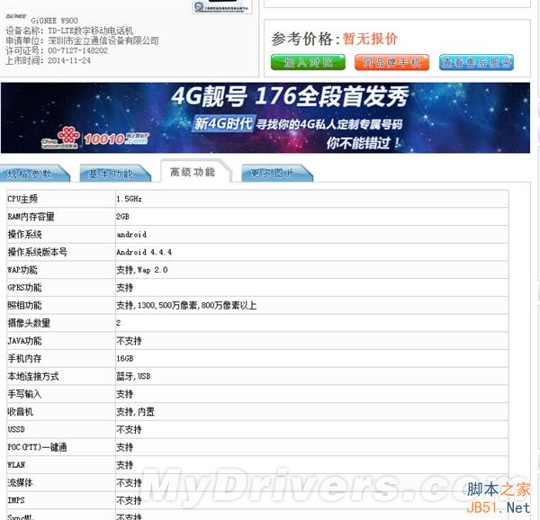Click the 照相功能 label cell

[x=61, y=306]
